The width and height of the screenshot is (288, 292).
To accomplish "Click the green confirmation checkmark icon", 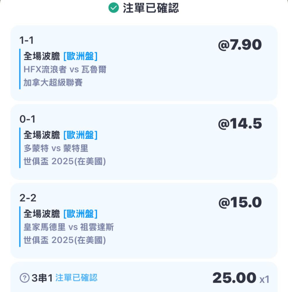I will pos(114,8).
